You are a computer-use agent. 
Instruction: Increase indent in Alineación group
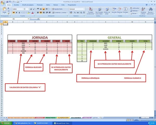[50, 12]
